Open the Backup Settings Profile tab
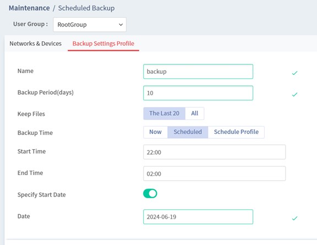 point(103,43)
